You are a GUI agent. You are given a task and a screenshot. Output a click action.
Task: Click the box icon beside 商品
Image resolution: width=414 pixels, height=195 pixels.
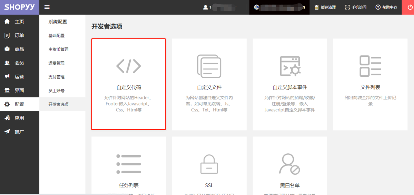coord(7,49)
